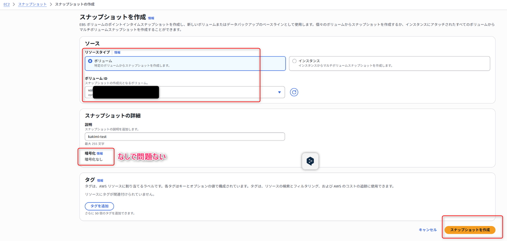Click the スナップショットの詳細 heading
507x241 pixels.
(x=113, y=115)
